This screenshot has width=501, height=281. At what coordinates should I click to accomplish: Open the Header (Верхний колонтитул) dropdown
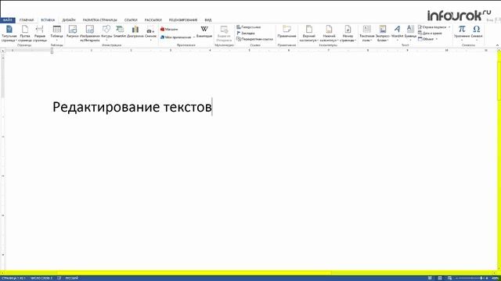coord(309,34)
